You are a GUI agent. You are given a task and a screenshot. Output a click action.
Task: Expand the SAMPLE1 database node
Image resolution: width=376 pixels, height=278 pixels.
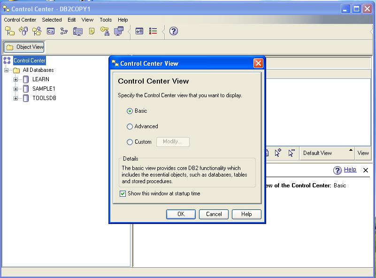[x=15, y=89]
